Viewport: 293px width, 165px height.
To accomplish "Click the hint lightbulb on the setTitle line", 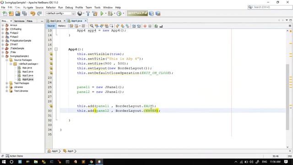I will click(x=51, y=59).
